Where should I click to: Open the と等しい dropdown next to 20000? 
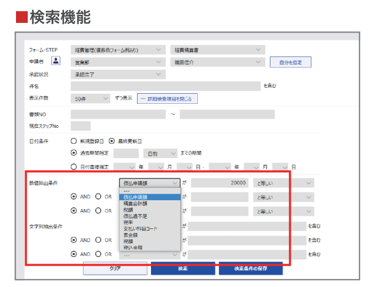coord(284,183)
